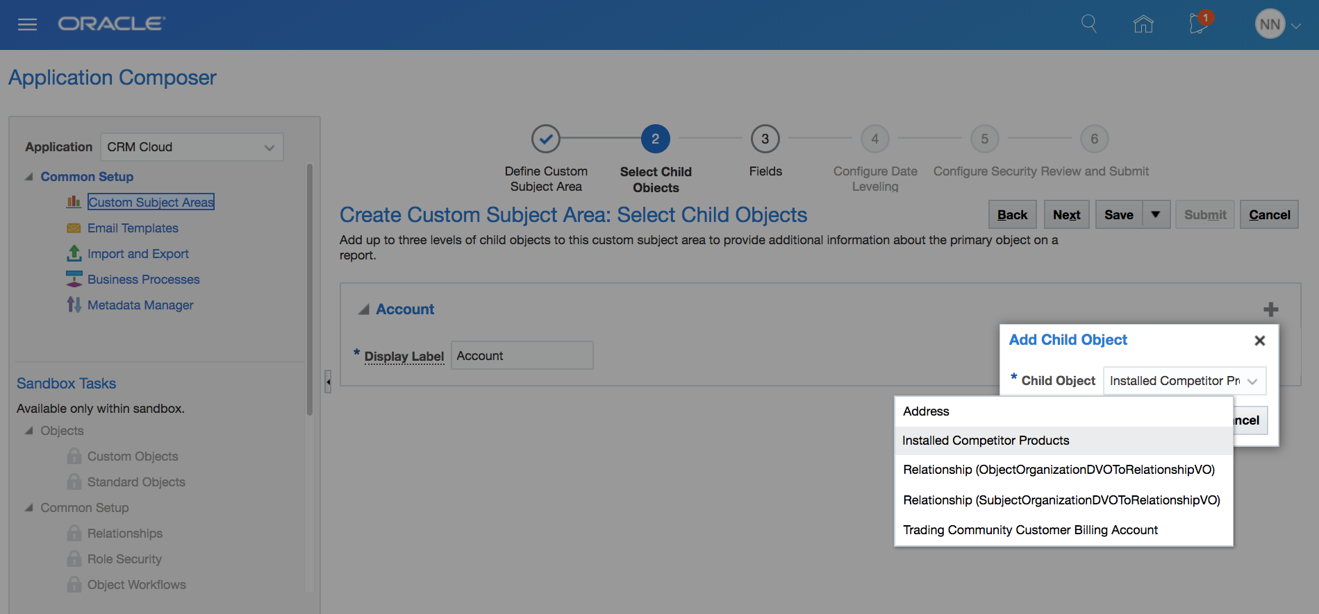
Task: Click the Import and Export icon
Action: (74, 254)
